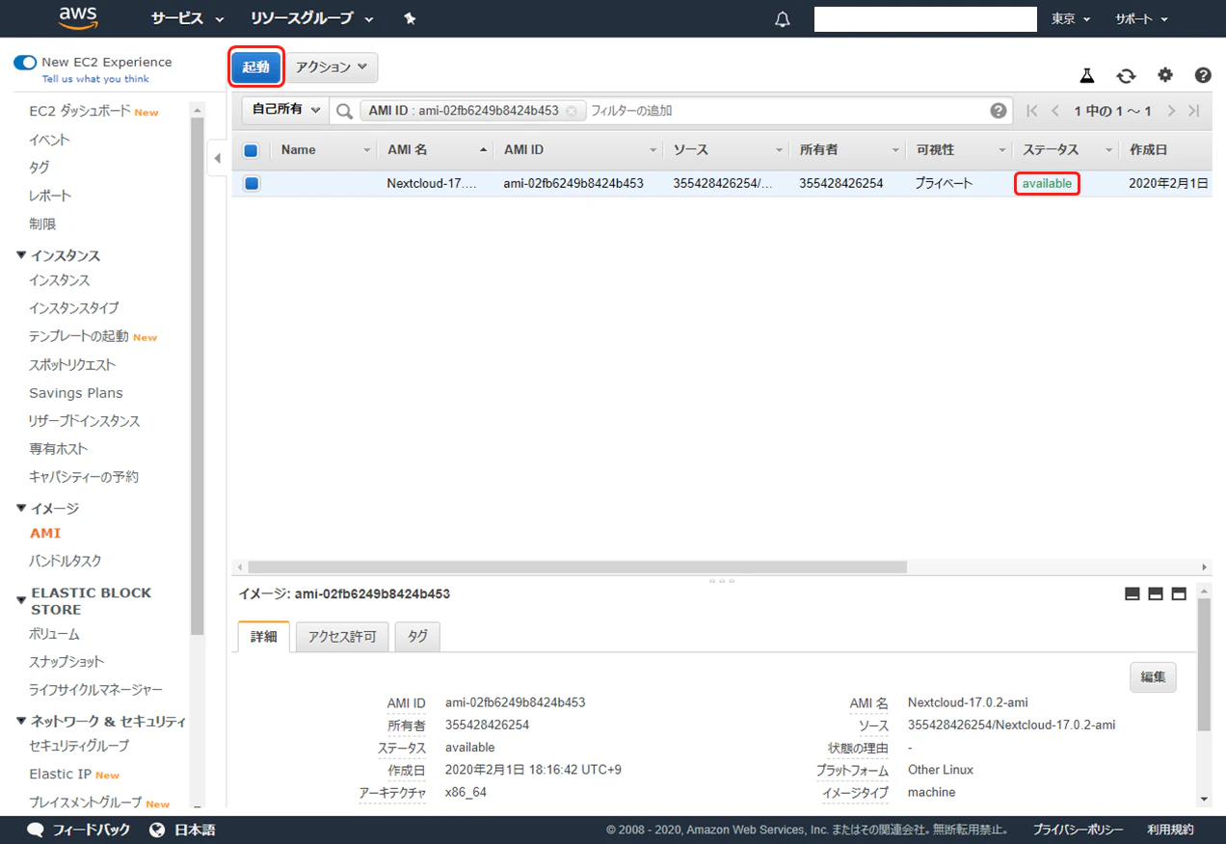Open ボリューム in sidebar
This screenshot has height=844, width=1226.
[54, 634]
